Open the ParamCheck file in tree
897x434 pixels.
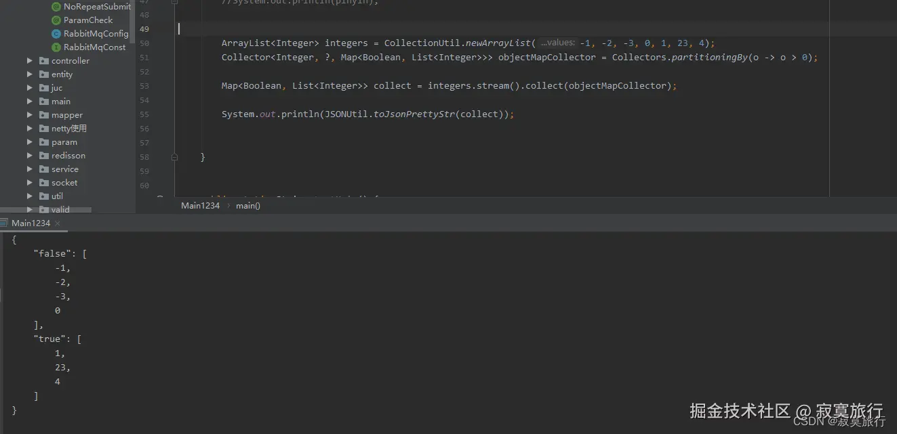pos(88,20)
